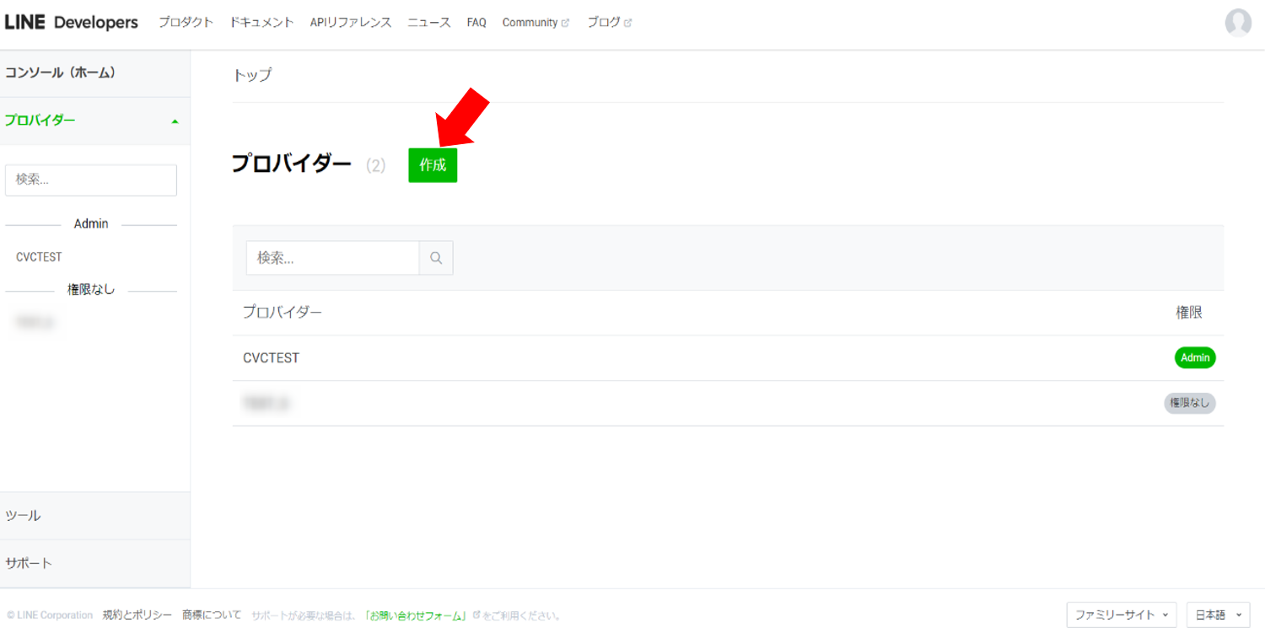Open 商標について footer link
This screenshot has width=1265, height=628.
(212, 615)
